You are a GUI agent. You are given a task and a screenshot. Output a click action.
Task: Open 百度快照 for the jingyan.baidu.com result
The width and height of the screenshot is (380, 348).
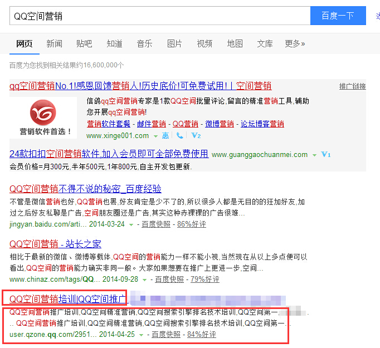click(156, 224)
